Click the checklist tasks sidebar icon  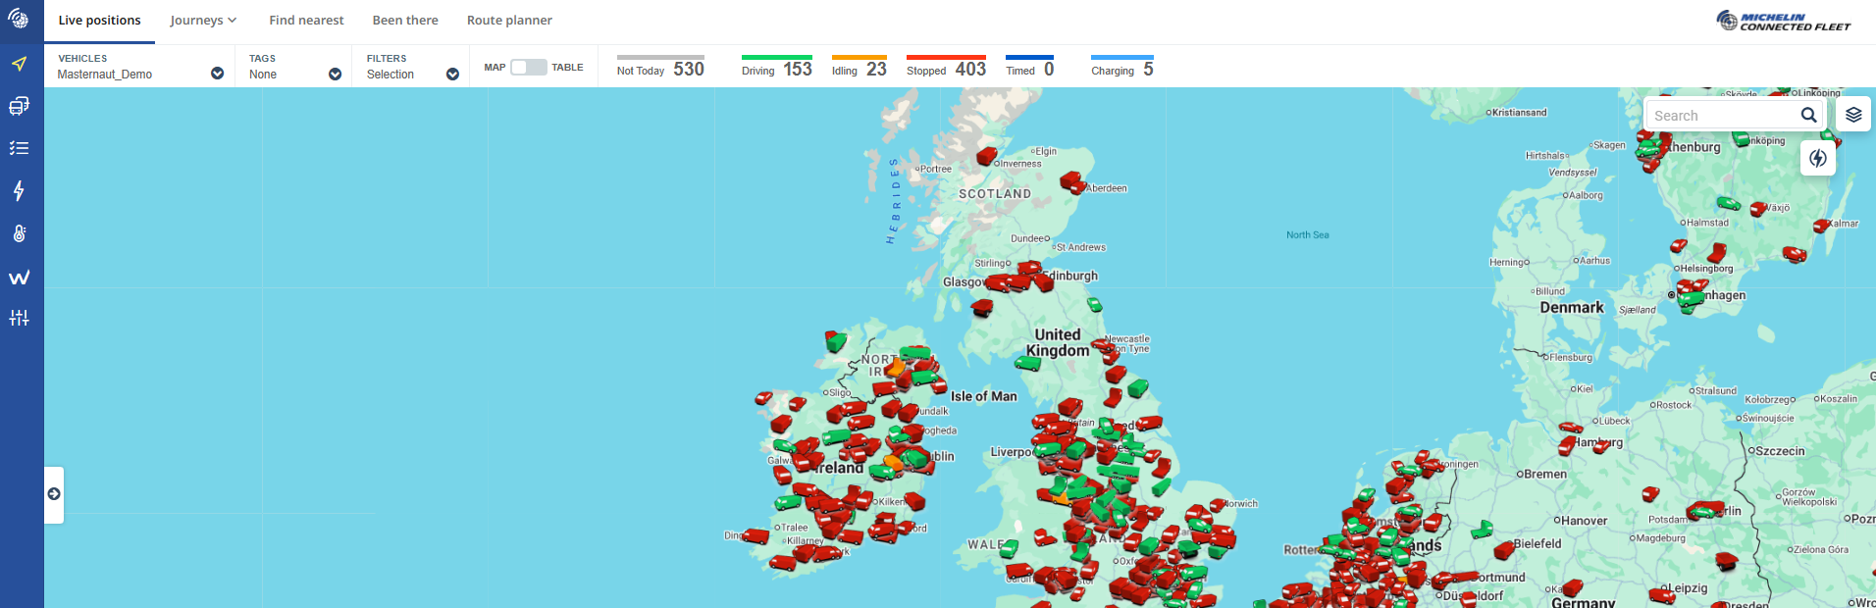[x=19, y=148]
